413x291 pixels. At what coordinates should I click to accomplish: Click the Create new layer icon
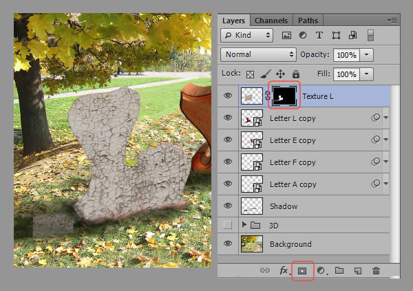358,271
